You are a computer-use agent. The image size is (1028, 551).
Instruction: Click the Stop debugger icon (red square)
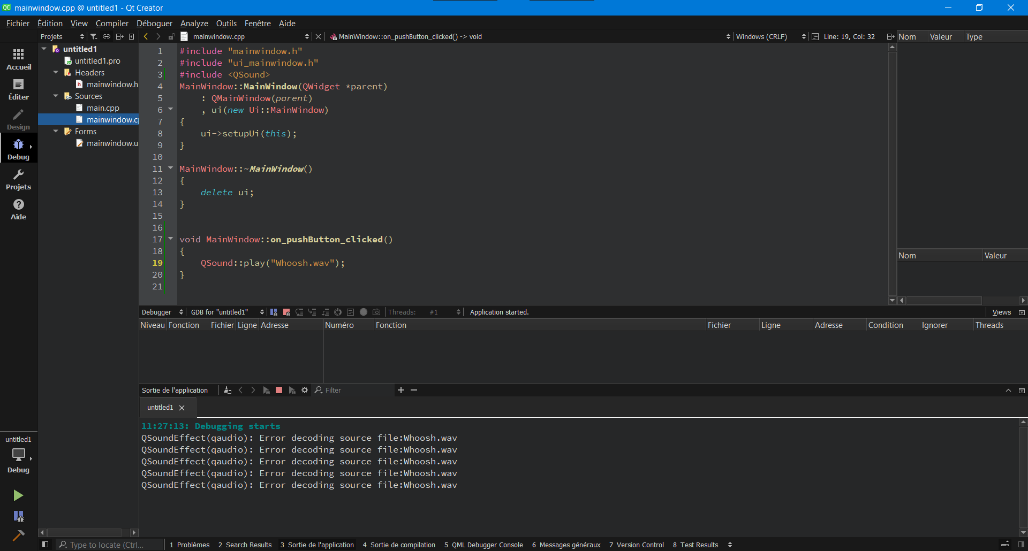pos(286,312)
